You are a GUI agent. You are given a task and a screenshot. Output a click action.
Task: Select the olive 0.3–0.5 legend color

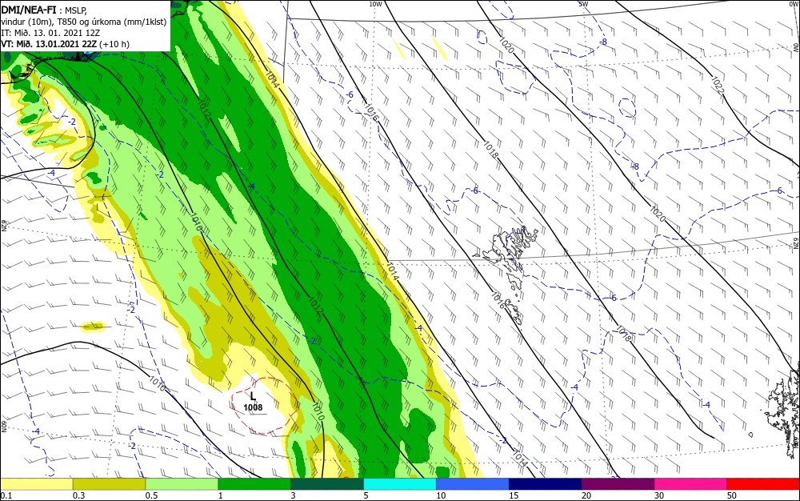pyautogui.click(x=109, y=484)
